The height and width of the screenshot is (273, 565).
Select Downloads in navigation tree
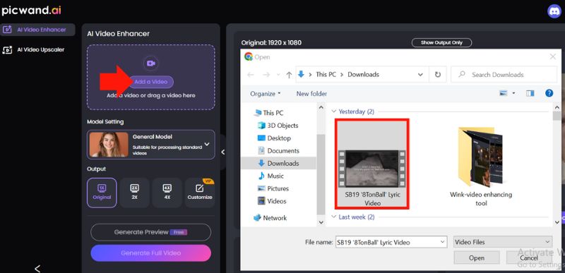[x=278, y=163]
